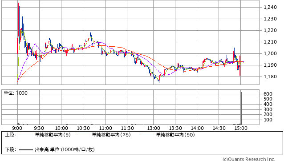The image size is (284, 161).
Task: Click the 100 volume axis label
Action: [x=268, y=120]
